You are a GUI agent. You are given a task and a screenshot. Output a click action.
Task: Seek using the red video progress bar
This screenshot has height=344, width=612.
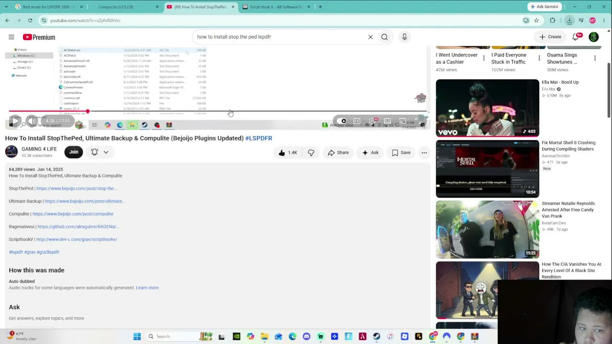point(218,111)
